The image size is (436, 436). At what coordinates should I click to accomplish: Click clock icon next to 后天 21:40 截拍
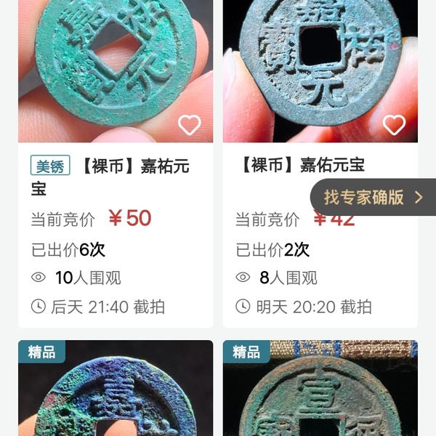pyautogui.click(x=39, y=307)
